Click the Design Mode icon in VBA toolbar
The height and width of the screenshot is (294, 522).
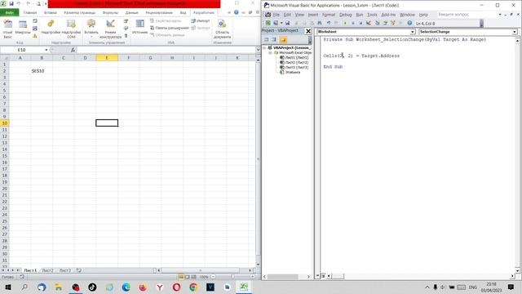pos(369,23)
